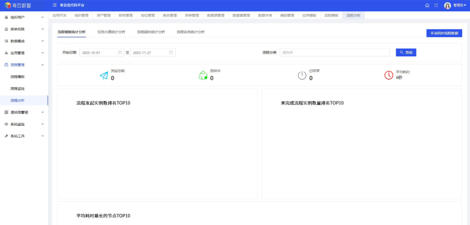Viewport: 470px width, 225px height.
Task: Open the 流程分类 dropdown selector
Action: [335, 52]
